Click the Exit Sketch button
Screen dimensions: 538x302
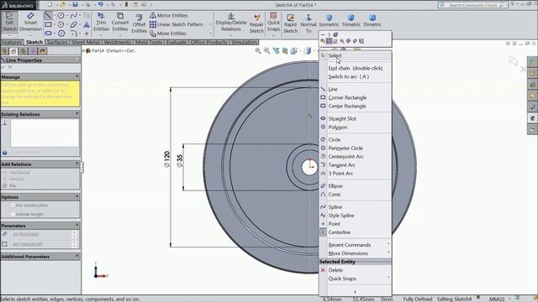(9, 23)
